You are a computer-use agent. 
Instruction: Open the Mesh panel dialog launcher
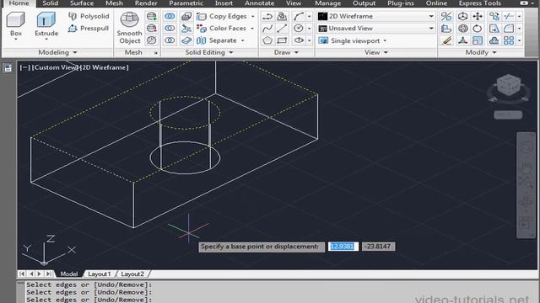tap(155, 53)
